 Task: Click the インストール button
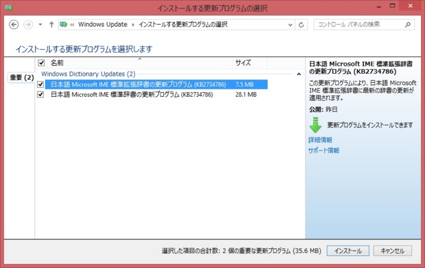pos(348,251)
